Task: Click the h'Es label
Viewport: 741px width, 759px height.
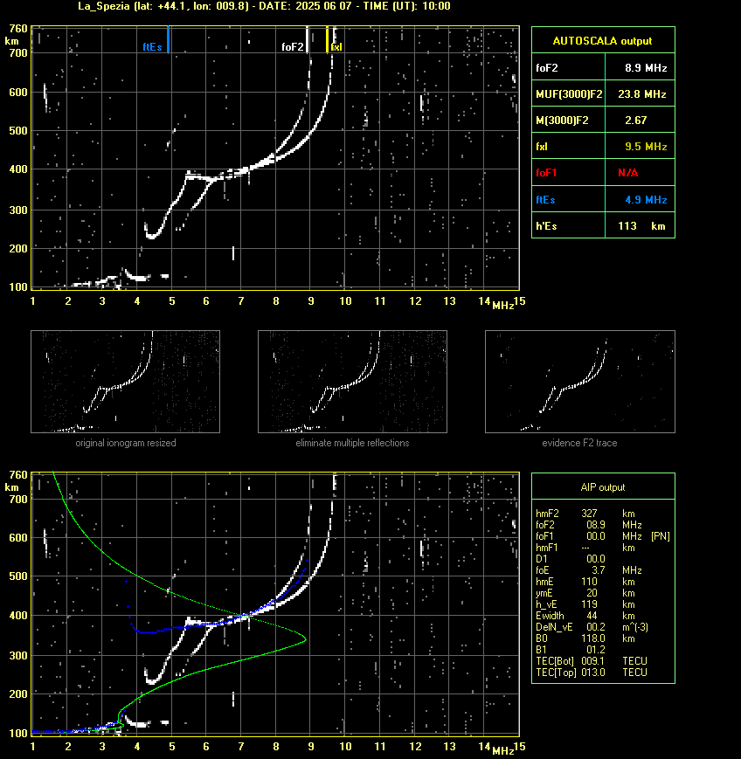Action: pos(546,226)
